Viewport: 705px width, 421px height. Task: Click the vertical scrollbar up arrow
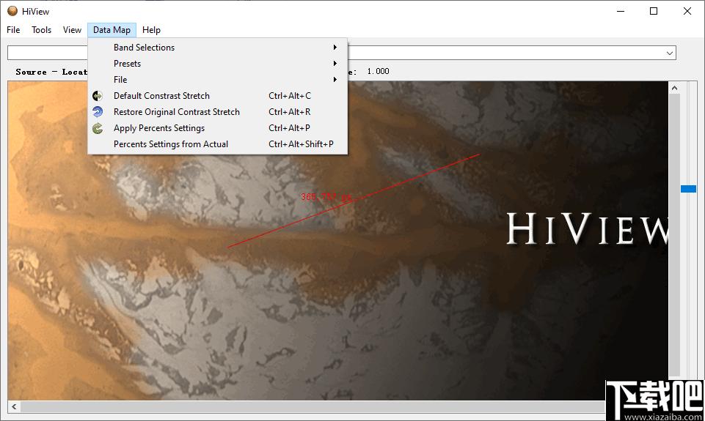[x=674, y=88]
